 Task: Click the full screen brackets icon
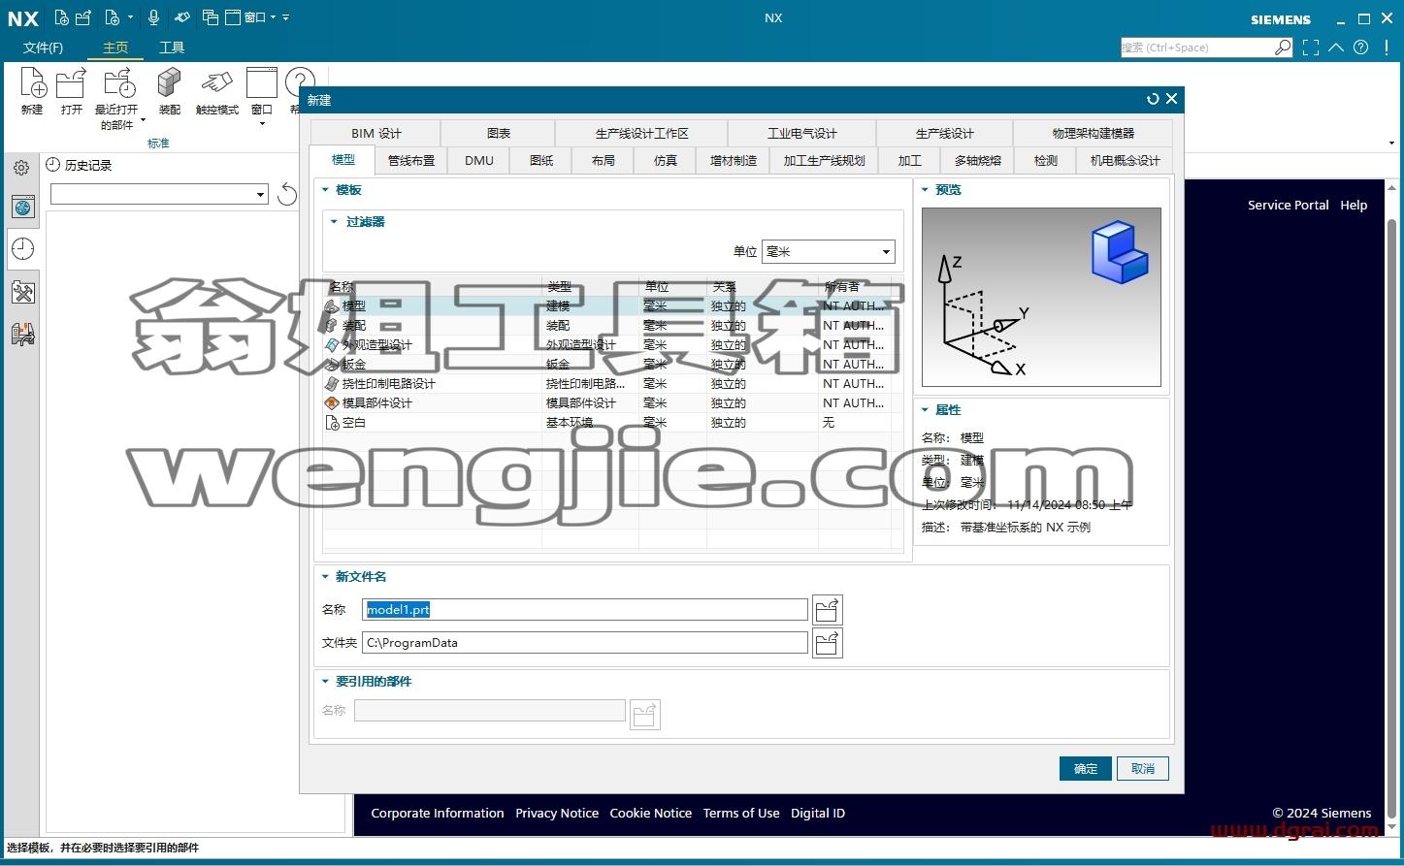pyautogui.click(x=1311, y=47)
